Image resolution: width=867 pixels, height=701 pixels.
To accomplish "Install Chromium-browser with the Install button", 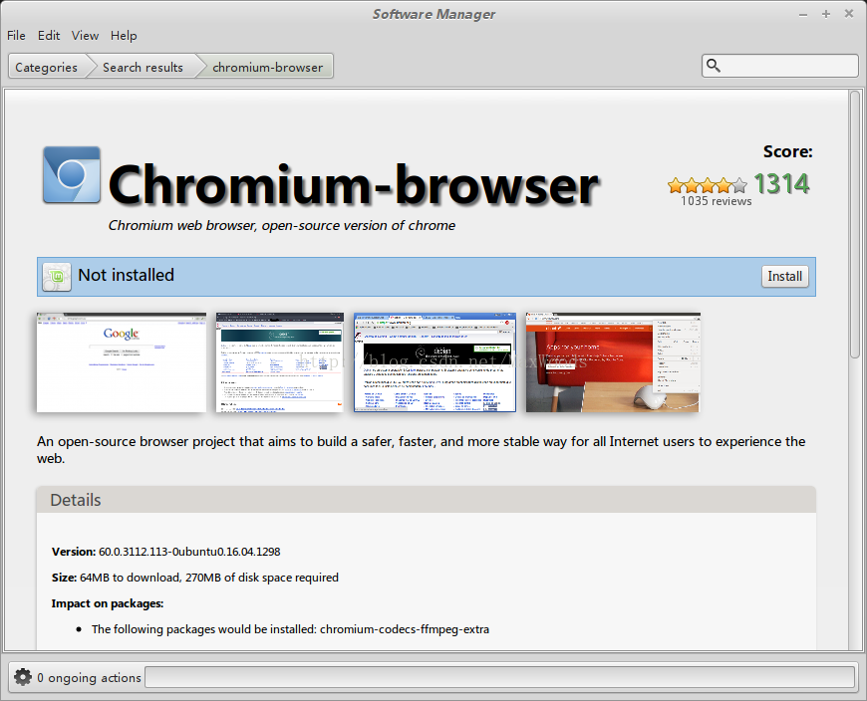I will tap(784, 276).
